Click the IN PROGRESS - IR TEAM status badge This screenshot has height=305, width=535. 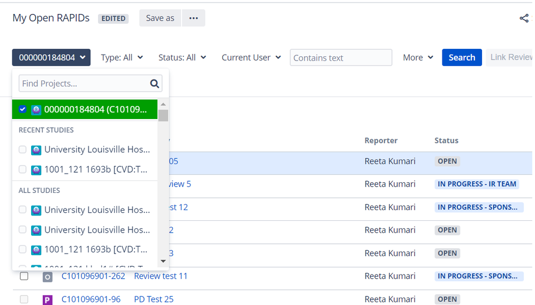(477, 184)
